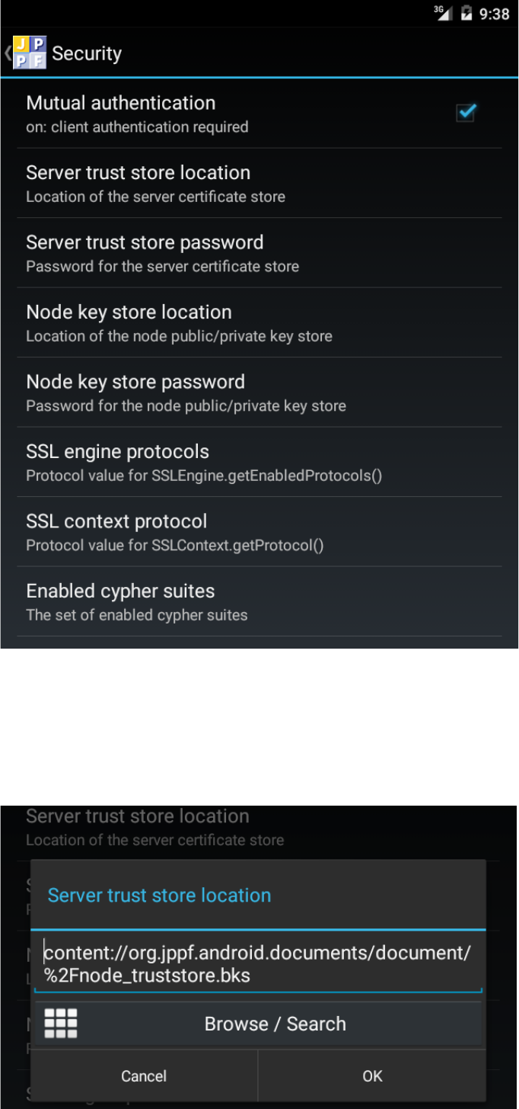Open Server trust store location setting

[259, 183]
